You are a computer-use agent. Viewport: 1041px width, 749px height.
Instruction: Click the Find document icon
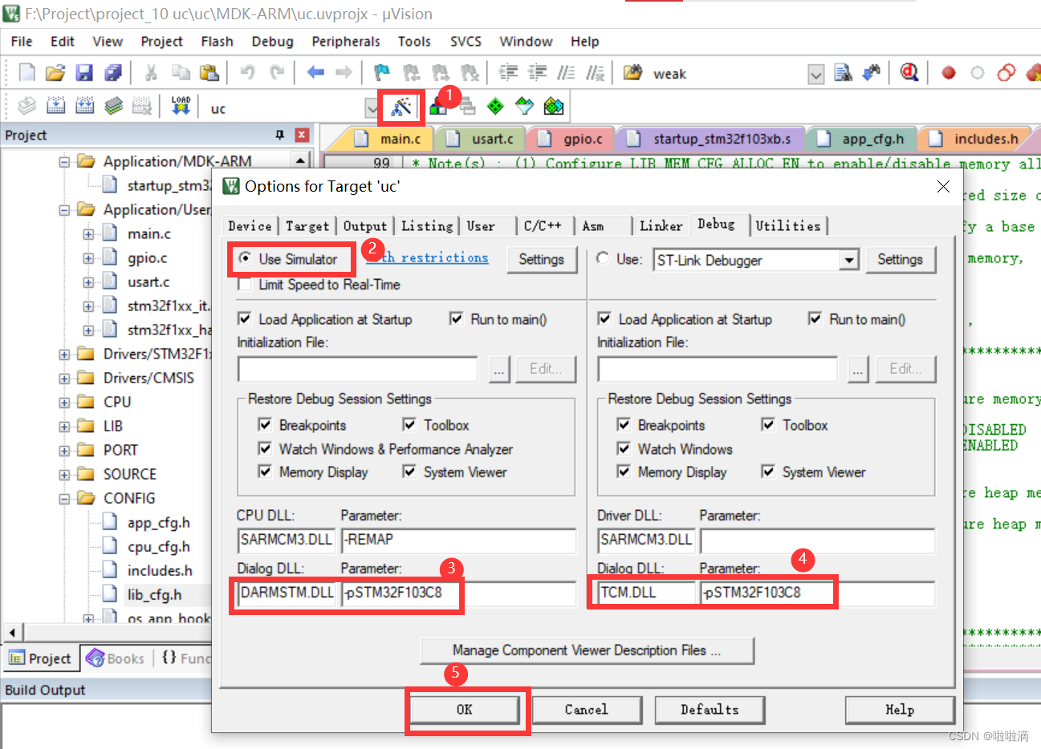coord(843,73)
